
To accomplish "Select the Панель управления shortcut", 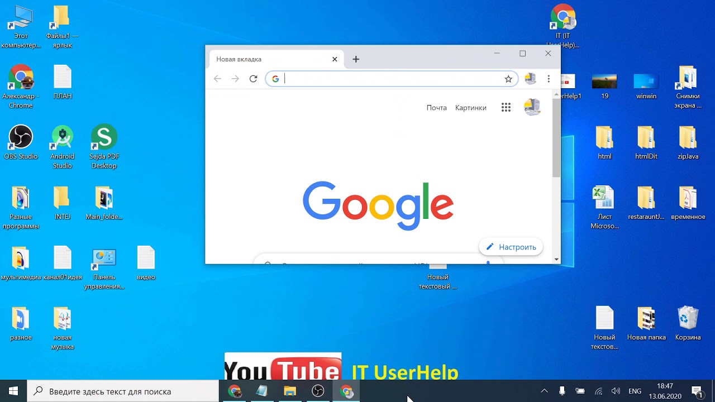I will [104, 267].
